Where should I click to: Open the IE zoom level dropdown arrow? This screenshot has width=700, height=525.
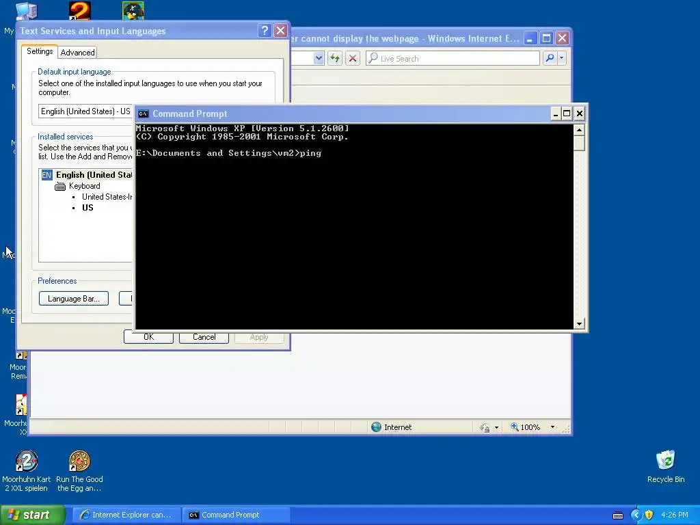[x=552, y=427]
